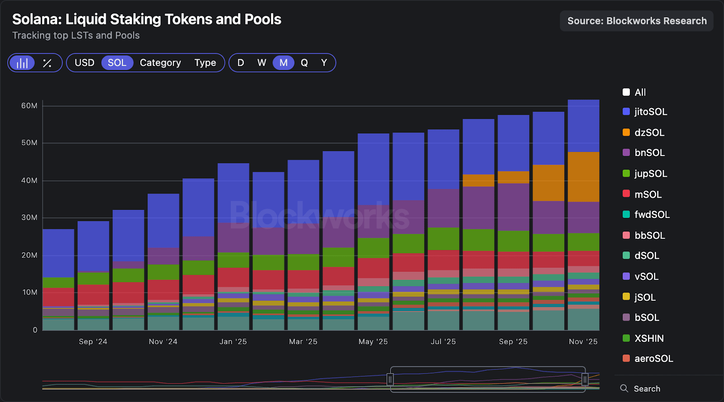
Task: Click the Nov '25 stacked bar
Action: point(584,215)
